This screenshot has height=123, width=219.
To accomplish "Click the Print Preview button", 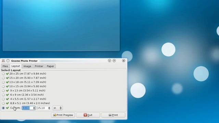I will (x=63, y=115).
